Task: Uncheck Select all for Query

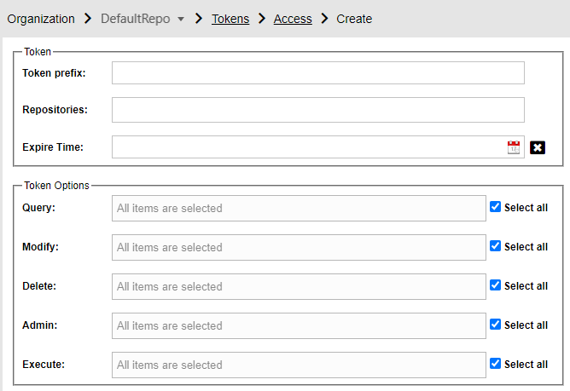Action: point(495,206)
